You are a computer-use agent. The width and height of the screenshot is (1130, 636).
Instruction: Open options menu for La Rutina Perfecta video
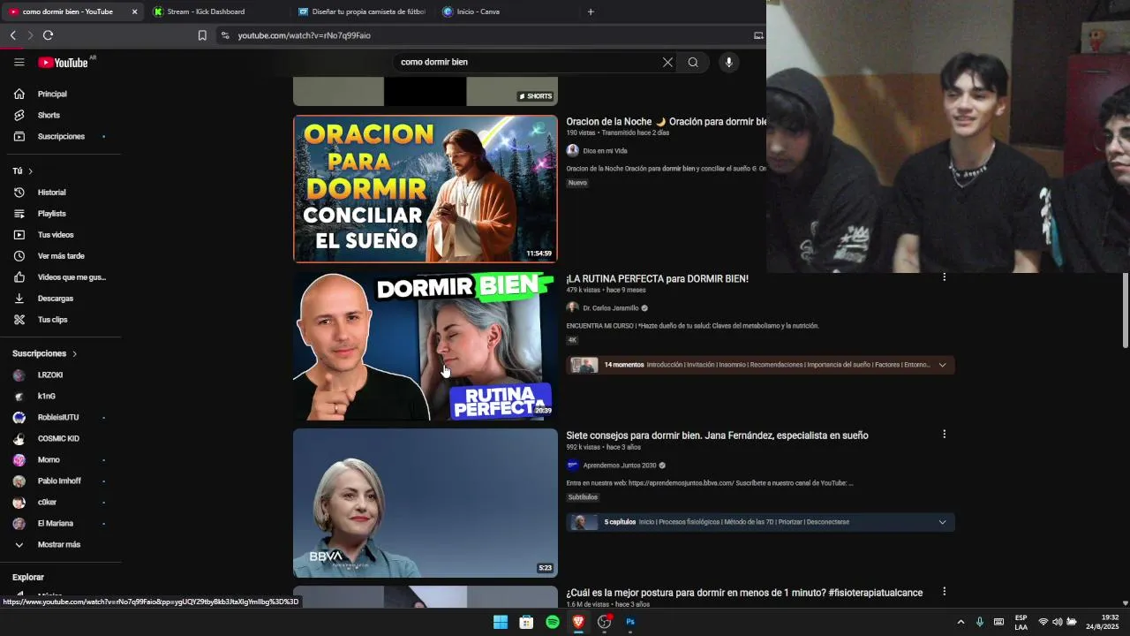[944, 277]
